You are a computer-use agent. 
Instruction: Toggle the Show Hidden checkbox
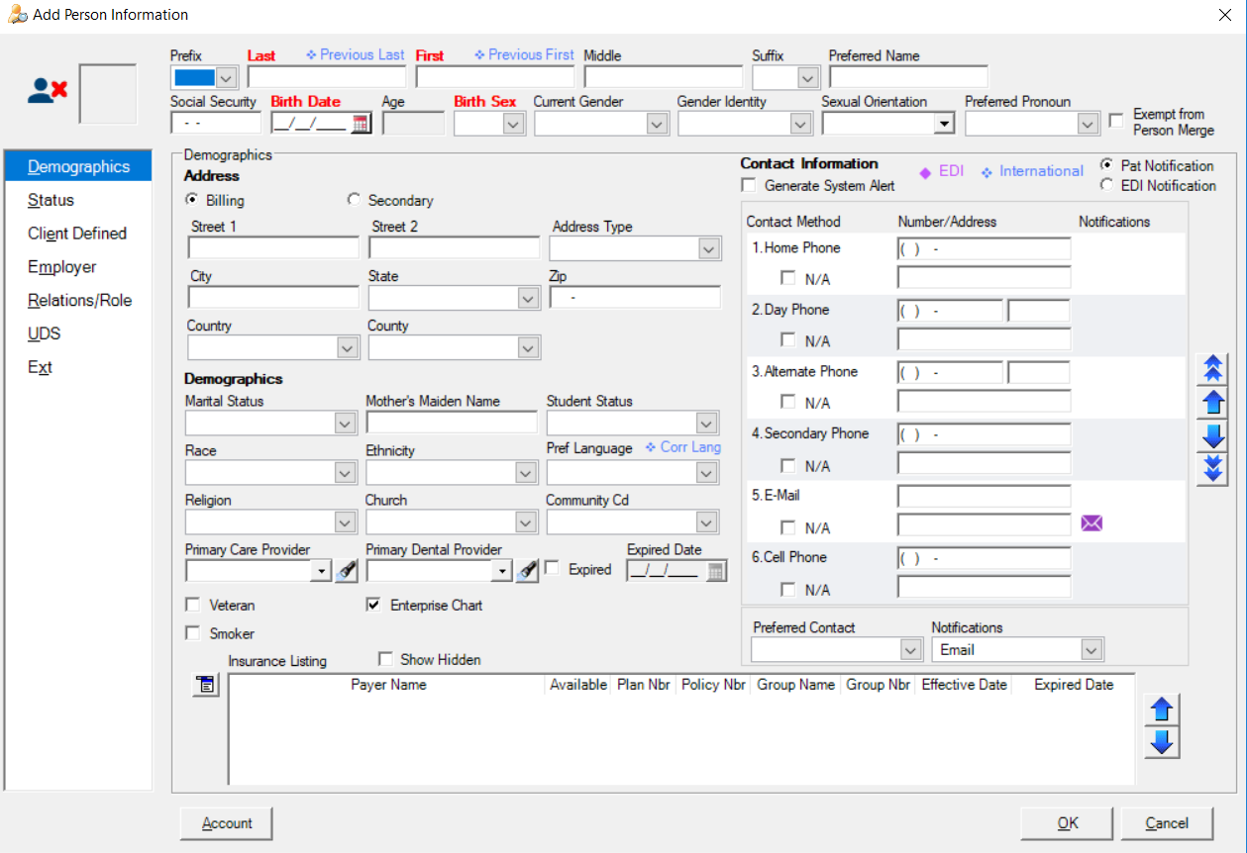(x=385, y=659)
